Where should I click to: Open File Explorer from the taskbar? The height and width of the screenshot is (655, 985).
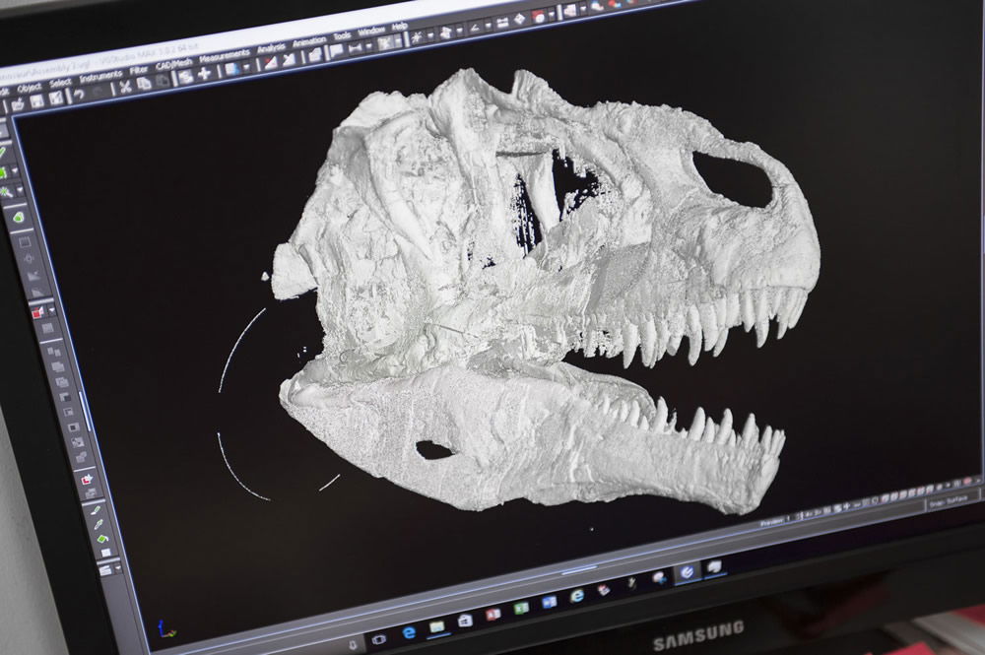pyautogui.click(x=436, y=626)
